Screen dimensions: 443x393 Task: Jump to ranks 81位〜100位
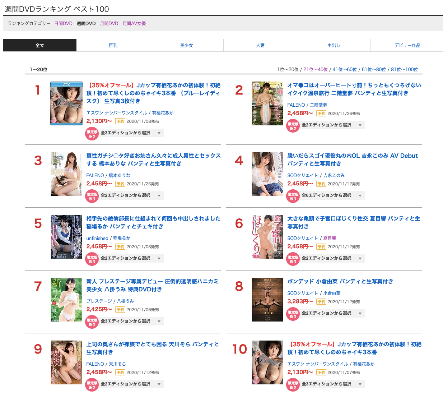[405, 69]
